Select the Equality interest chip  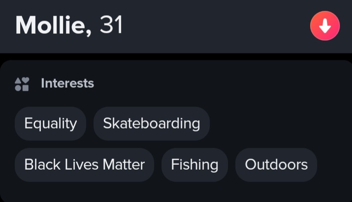pyautogui.click(x=50, y=124)
